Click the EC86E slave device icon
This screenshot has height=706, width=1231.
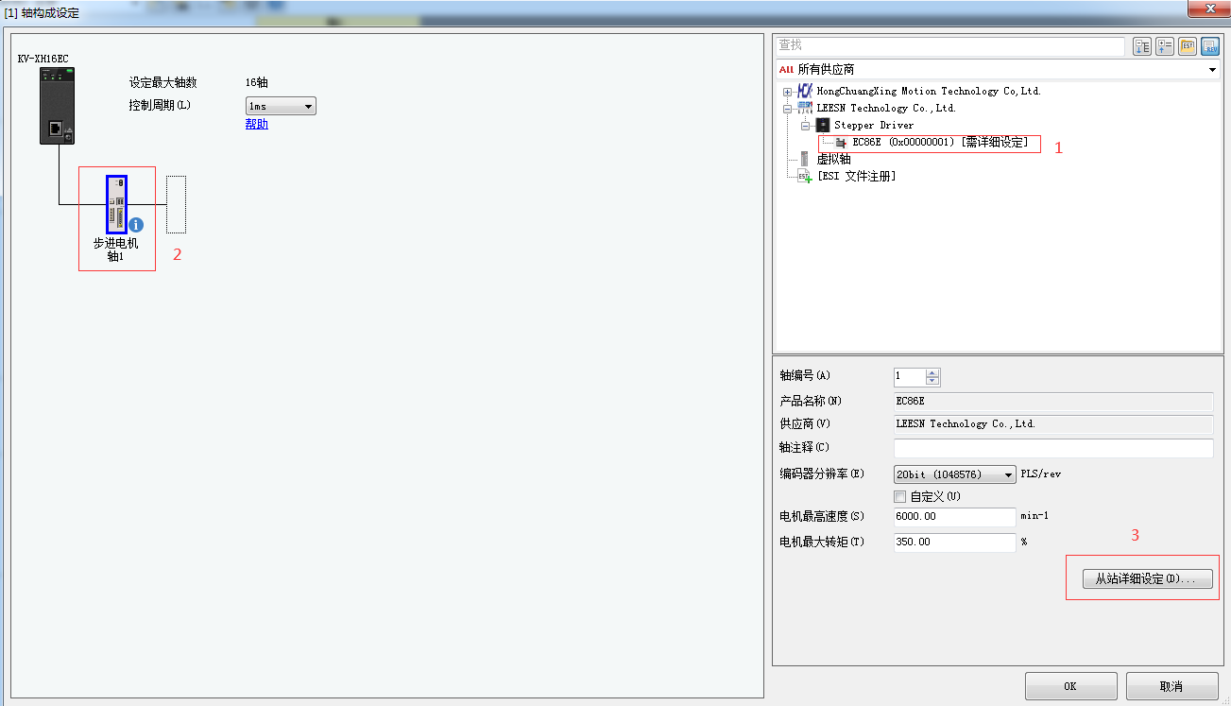(x=841, y=143)
